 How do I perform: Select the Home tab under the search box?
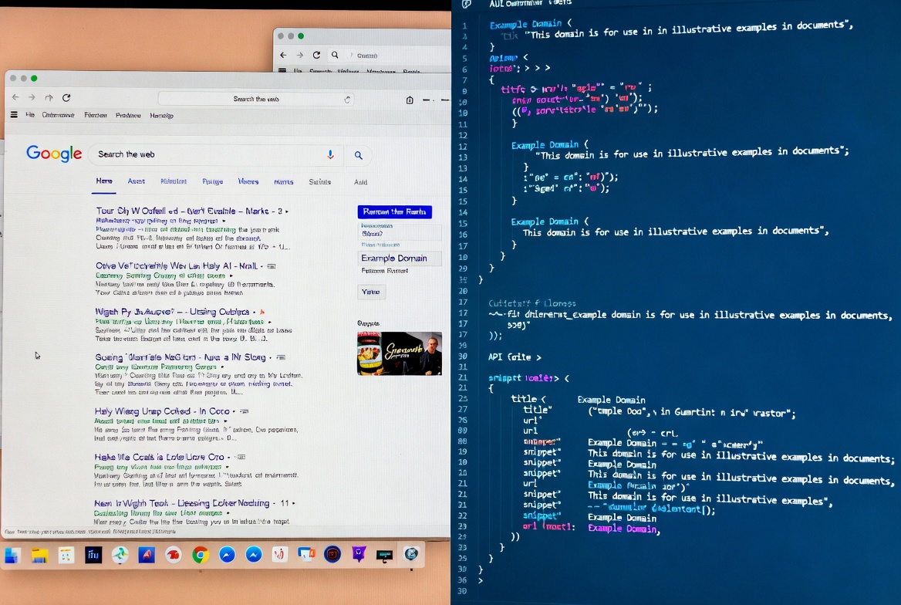click(x=104, y=181)
